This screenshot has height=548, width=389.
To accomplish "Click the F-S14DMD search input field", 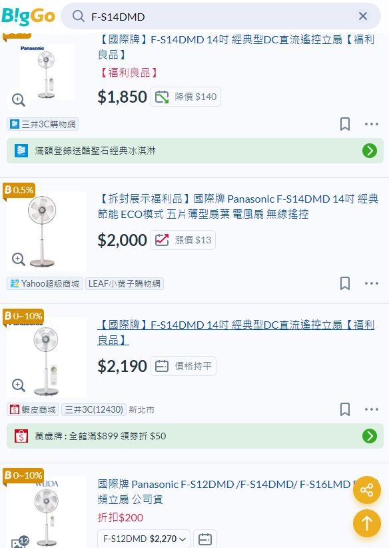I will pyautogui.click(x=216, y=17).
